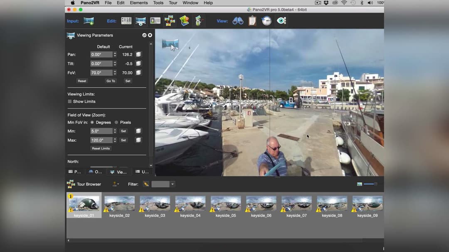The height and width of the screenshot is (252, 449).
Task: Open the Tour Browser toolbar icon
Action: click(170, 21)
